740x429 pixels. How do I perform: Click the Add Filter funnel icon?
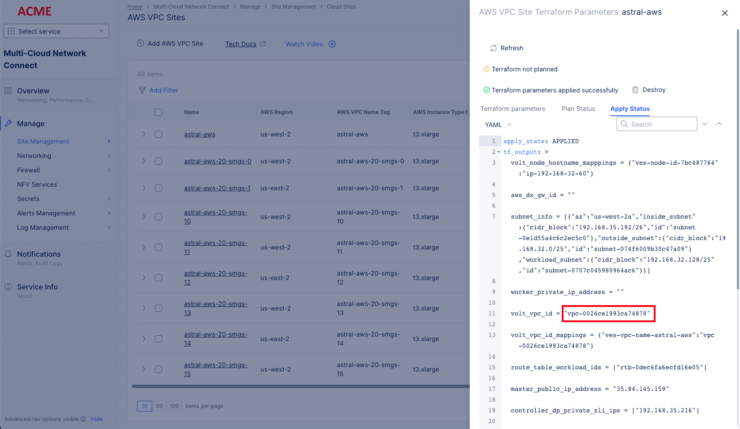coord(142,90)
